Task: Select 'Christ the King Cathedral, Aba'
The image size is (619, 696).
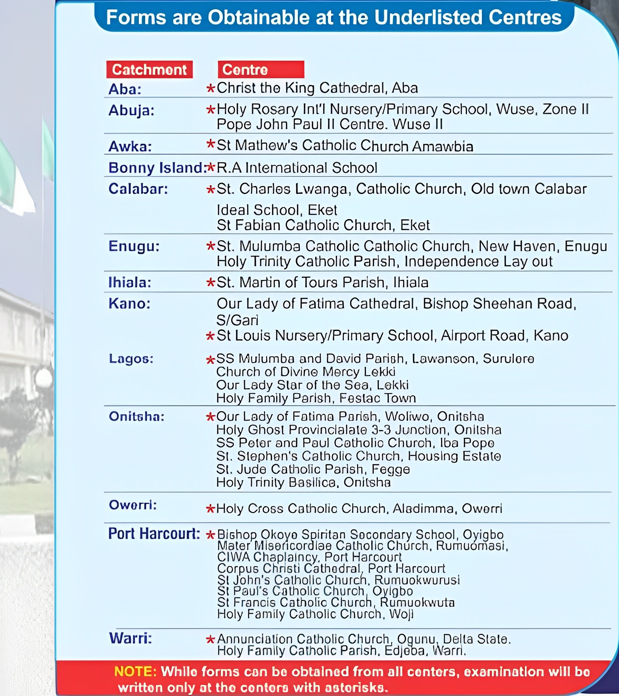Action: point(317,88)
